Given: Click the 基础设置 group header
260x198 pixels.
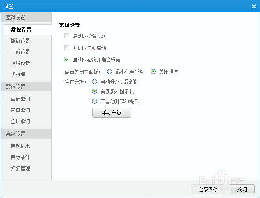Looking at the screenshot, I should (x=26, y=17).
